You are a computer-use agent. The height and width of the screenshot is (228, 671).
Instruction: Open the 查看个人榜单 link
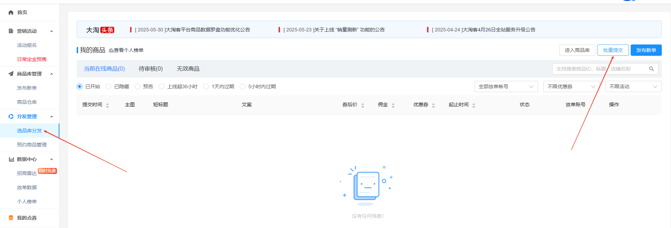click(126, 50)
